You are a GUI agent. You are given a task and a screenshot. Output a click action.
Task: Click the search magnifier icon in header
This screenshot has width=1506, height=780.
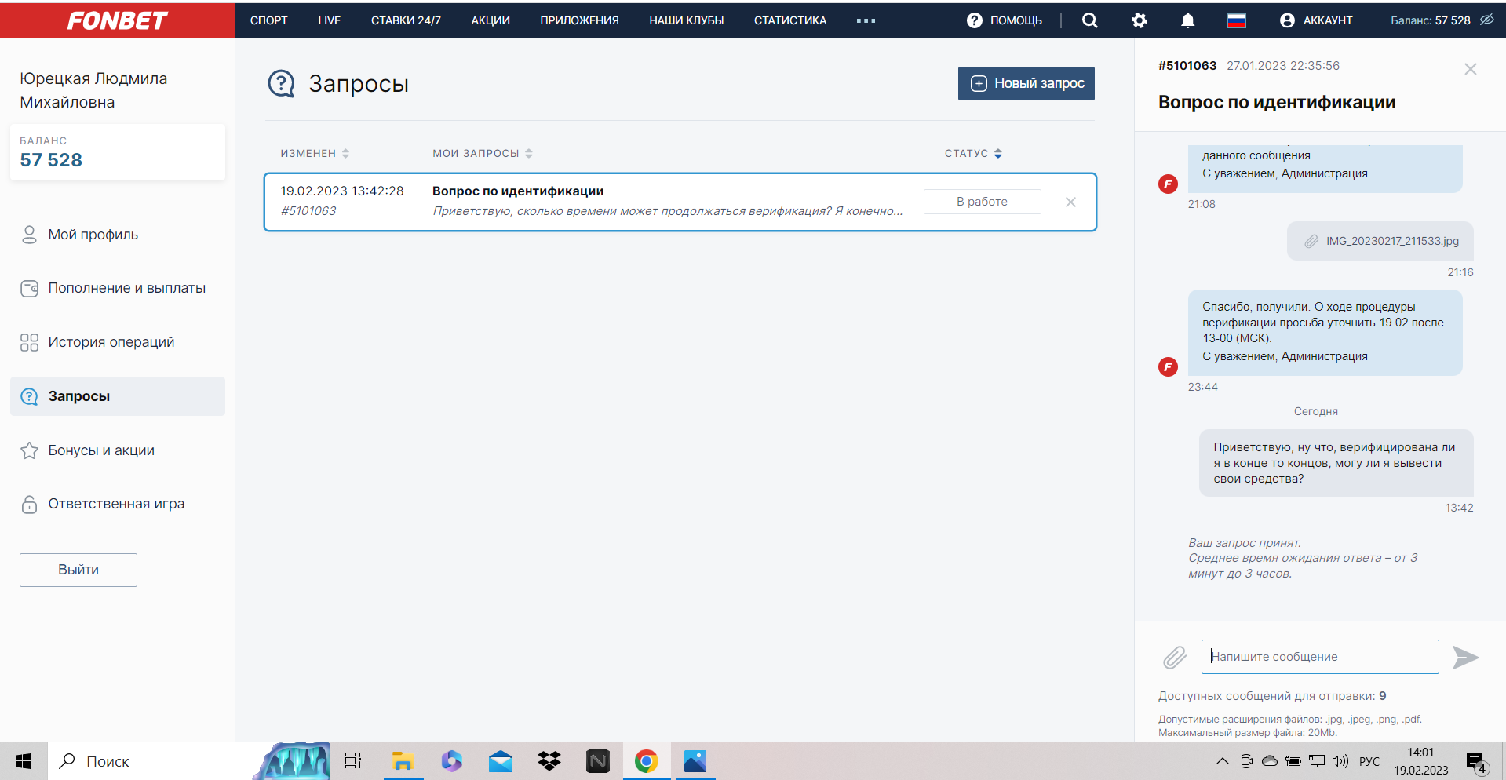click(1089, 20)
